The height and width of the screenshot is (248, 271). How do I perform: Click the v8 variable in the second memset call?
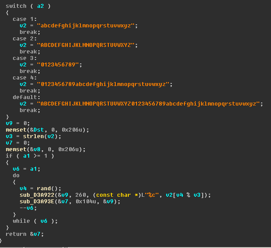37,149
